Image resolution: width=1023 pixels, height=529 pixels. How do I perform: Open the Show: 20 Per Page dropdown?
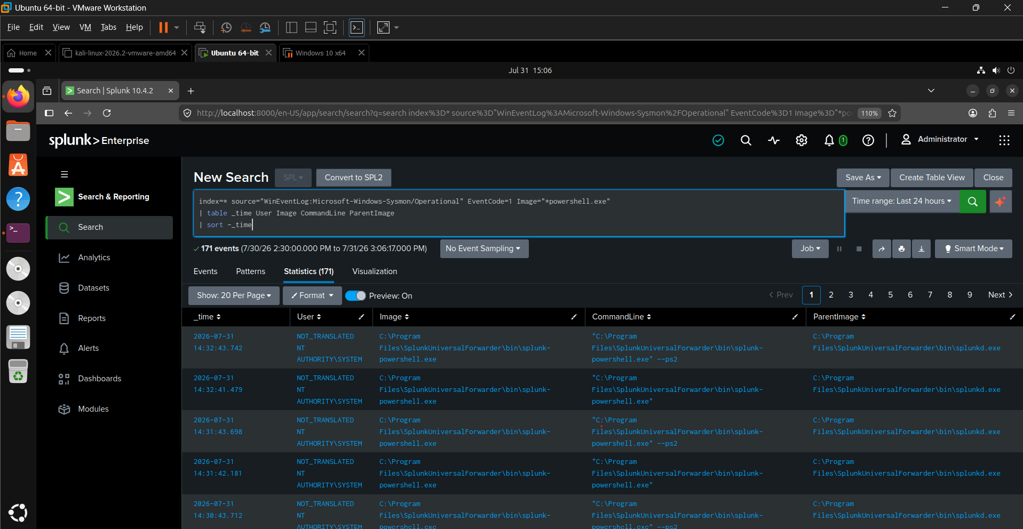pos(234,295)
